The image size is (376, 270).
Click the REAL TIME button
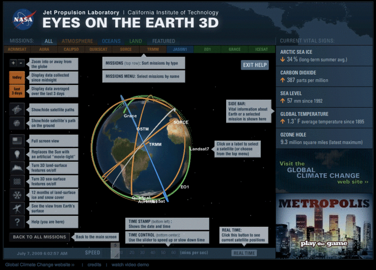(244, 253)
